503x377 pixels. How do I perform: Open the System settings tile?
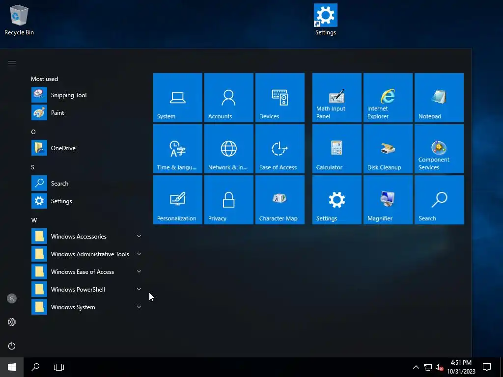[x=178, y=98]
